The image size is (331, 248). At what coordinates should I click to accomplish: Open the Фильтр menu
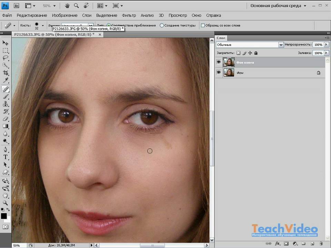[x=129, y=15]
